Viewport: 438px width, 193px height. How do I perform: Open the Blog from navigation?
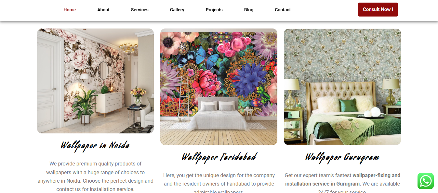click(x=249, y=10)
